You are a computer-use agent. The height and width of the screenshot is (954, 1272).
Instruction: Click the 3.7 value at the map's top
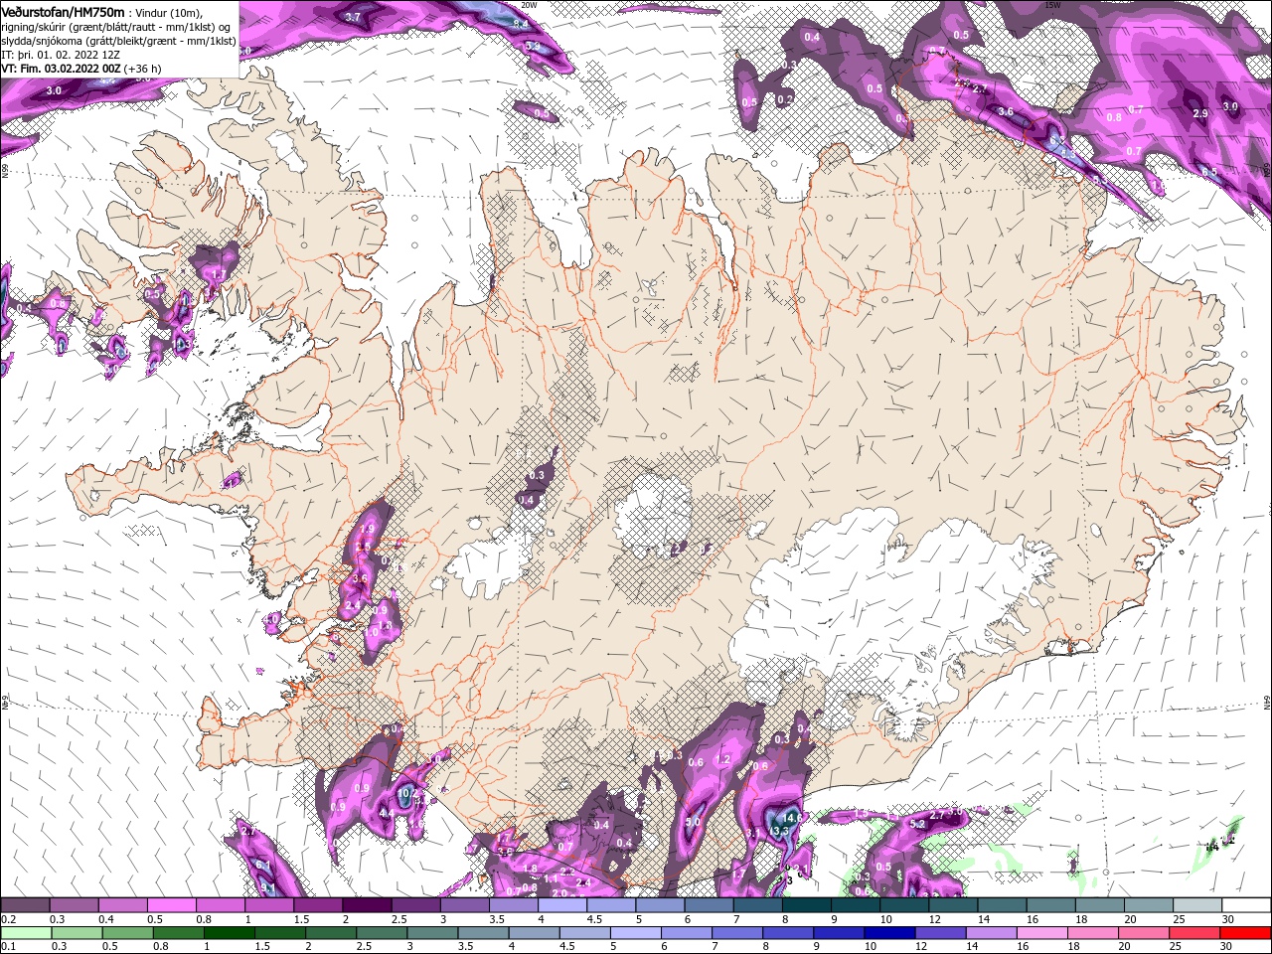point(353,17)
